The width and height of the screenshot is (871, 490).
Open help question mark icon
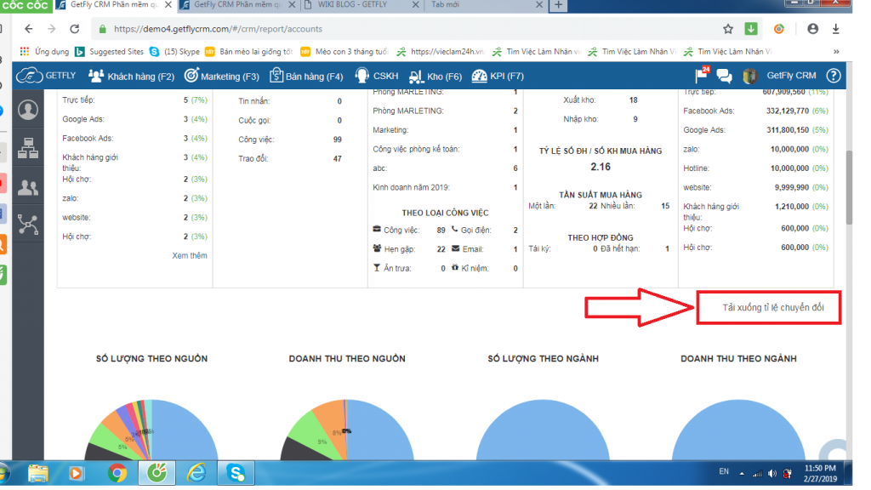point(834,76)
